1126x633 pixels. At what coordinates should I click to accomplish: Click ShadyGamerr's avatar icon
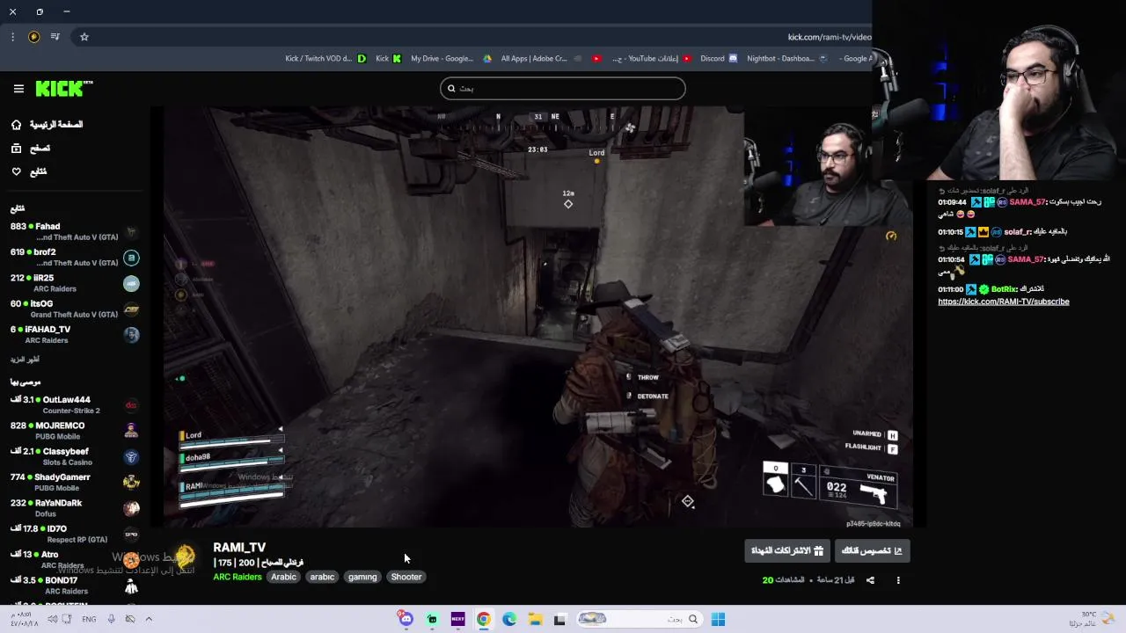[131, 482]
